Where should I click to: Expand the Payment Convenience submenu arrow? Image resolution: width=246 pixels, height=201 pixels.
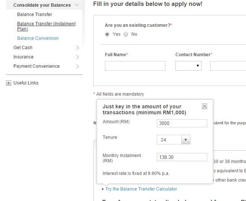pos(77,66)
